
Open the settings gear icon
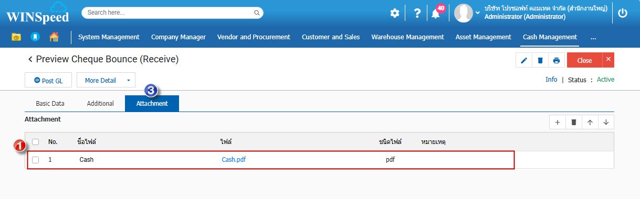pos(394,13)
